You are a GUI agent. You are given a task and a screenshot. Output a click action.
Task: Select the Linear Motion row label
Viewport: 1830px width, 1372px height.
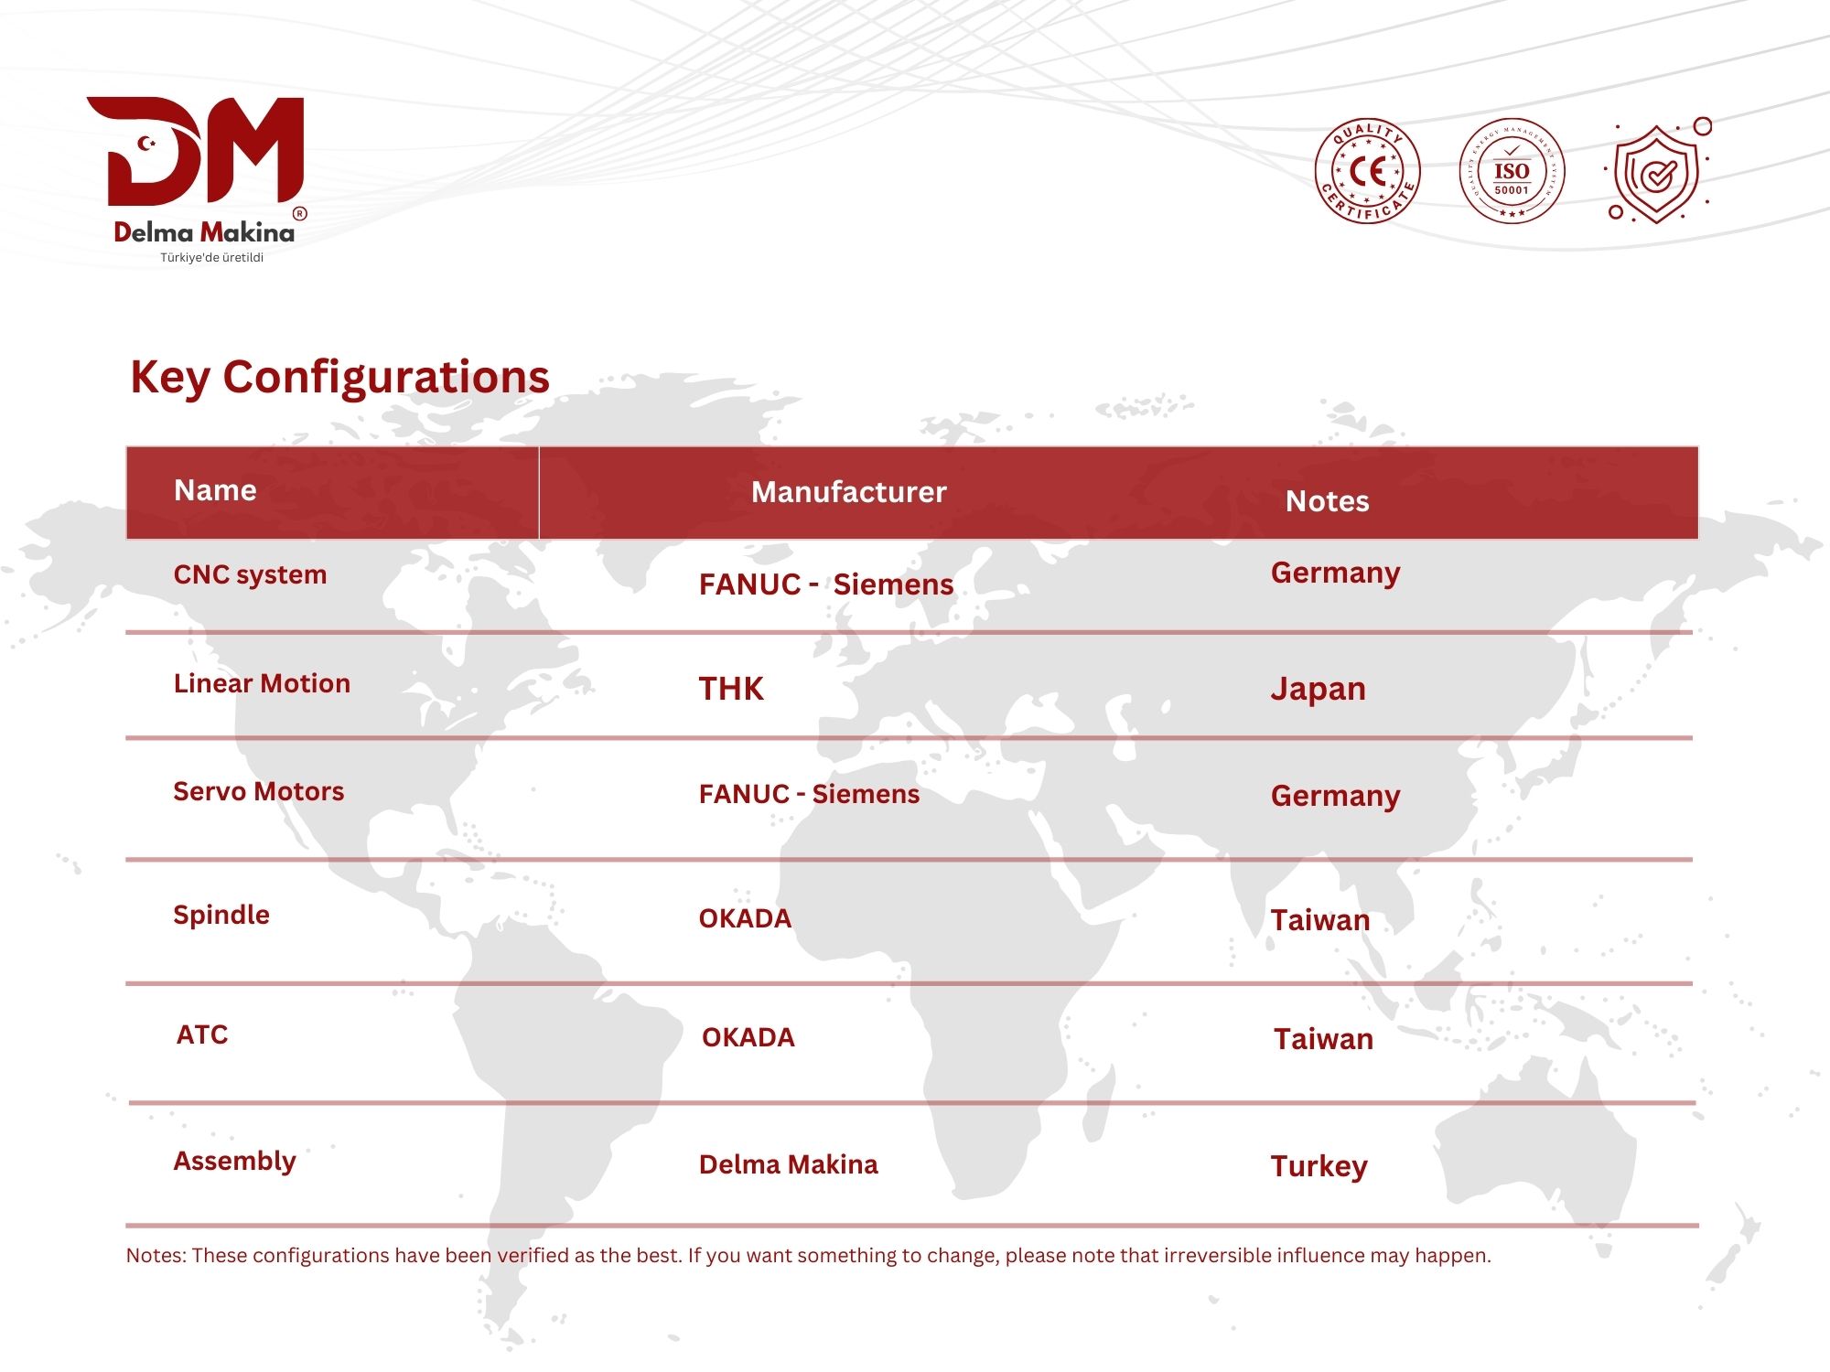click(x=262, y=683)
